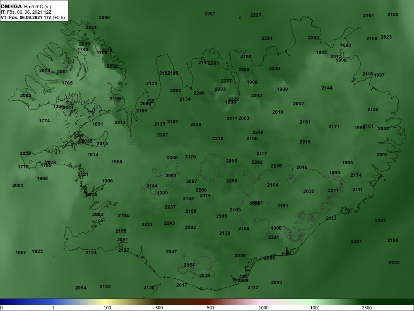This screenshot has height=311, width=414.
Task: Click the 2047 height value
Action: (x=171, y=252)
